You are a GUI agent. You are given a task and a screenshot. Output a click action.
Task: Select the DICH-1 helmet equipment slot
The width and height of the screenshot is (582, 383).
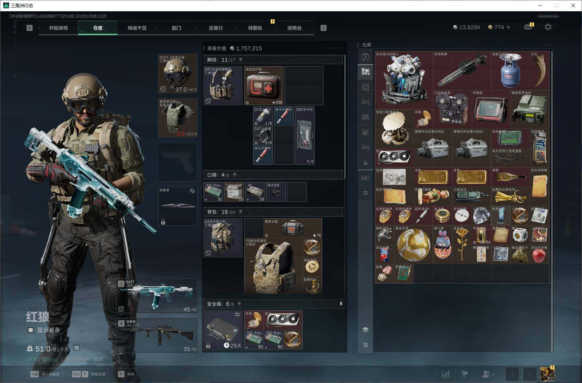[x=178, y=74]
